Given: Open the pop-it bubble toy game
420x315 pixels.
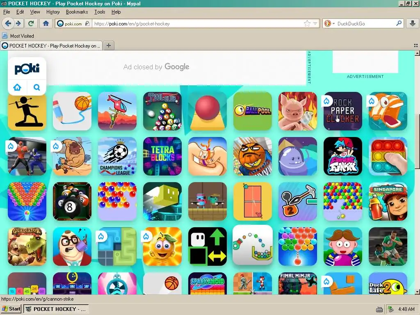Looking at the screenshot, I should click(388, 156).
